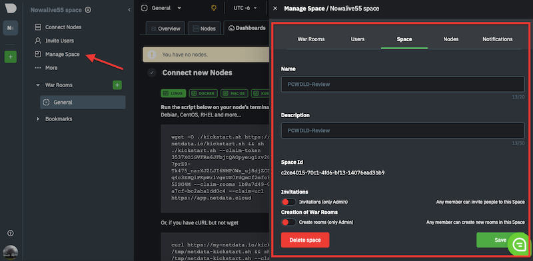Click the Netdata logo icon

point(10,8)
